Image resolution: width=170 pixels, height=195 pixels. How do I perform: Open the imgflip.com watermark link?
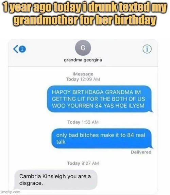coord(11,192)
